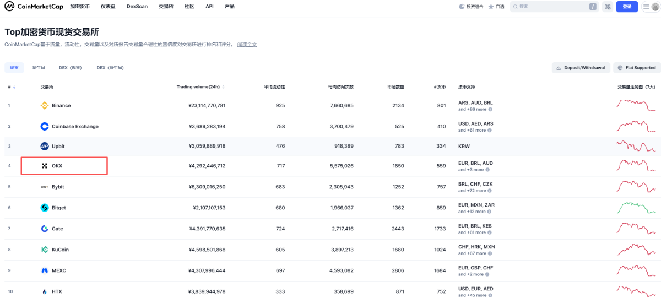Click the Coinbase Exchange logo icon
Screen dimensions: 661x303
point(45,126)
